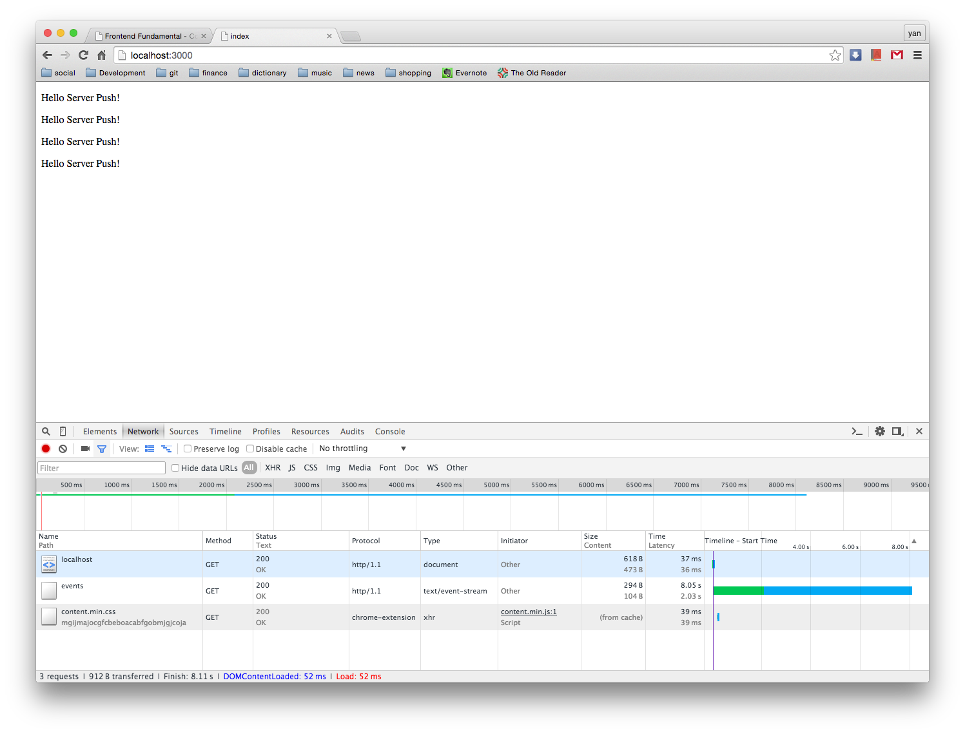
Task: Open the Development bookmarks folder
Action: [115, 73]
